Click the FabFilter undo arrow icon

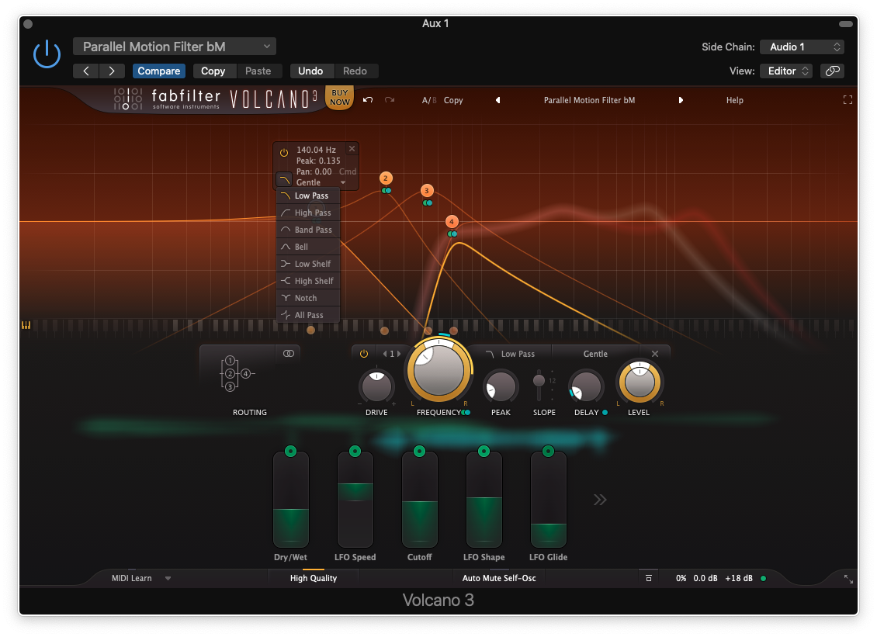coord(368,100)
